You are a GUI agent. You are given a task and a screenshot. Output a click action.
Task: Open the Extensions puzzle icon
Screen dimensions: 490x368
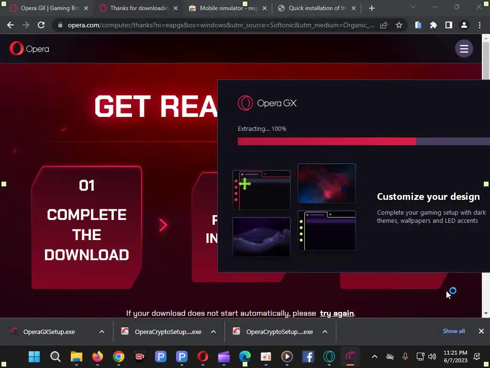click(x=434, y=25)
